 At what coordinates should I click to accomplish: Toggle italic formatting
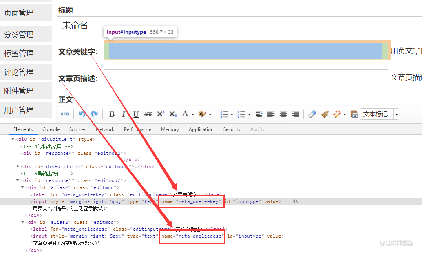pyautogui.click(x=124, y=114)
